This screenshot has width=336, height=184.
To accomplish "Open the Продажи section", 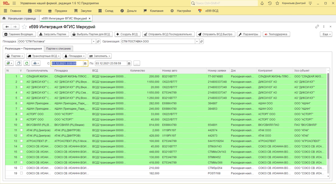I will (x=57, y=11).
